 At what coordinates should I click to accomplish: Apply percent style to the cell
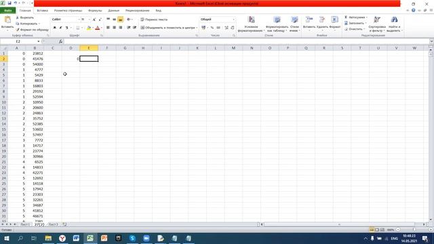pos(212,27)
